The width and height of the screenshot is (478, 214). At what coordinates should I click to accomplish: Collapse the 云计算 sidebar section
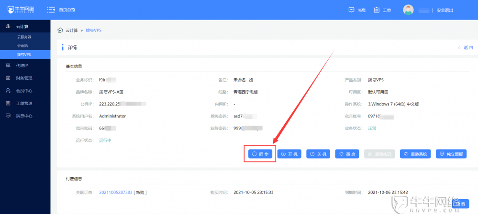point(25,26)
